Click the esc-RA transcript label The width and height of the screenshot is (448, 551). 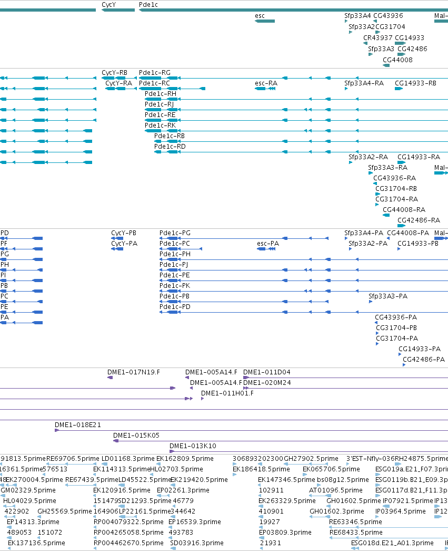[266, 83]
